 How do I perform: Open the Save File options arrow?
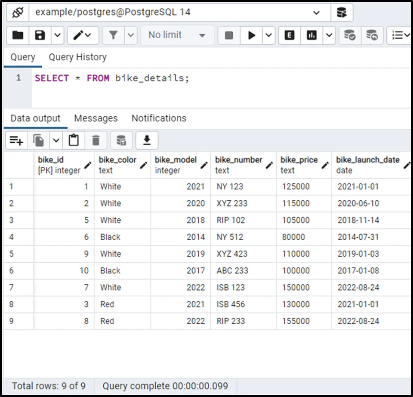(58, 35)
